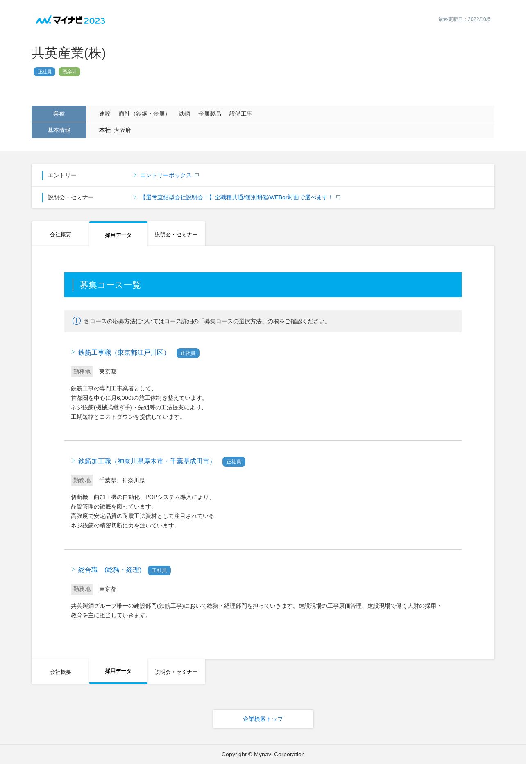The height and width of the screenshot is (764, 526).
Task: Open 選考直結型会社説明会 seminar link
Action: pyautogui.click(x=237, y=197)
